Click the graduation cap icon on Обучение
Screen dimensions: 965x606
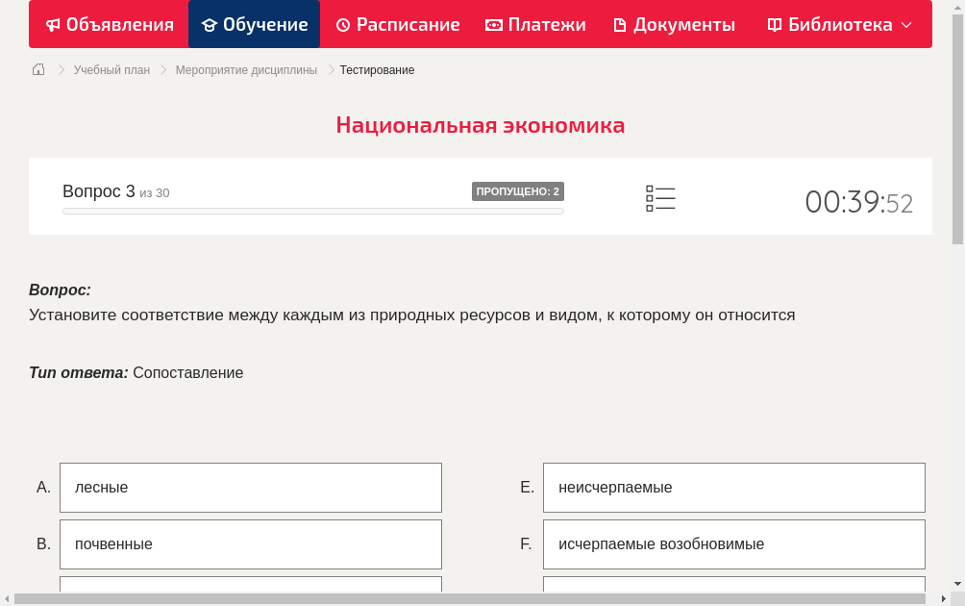(209, 24)
